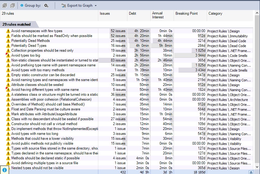This screenshot has width=260, height=174.
Task: Click warning icon of Collection properties should be read only
Action: pos(8,50)
